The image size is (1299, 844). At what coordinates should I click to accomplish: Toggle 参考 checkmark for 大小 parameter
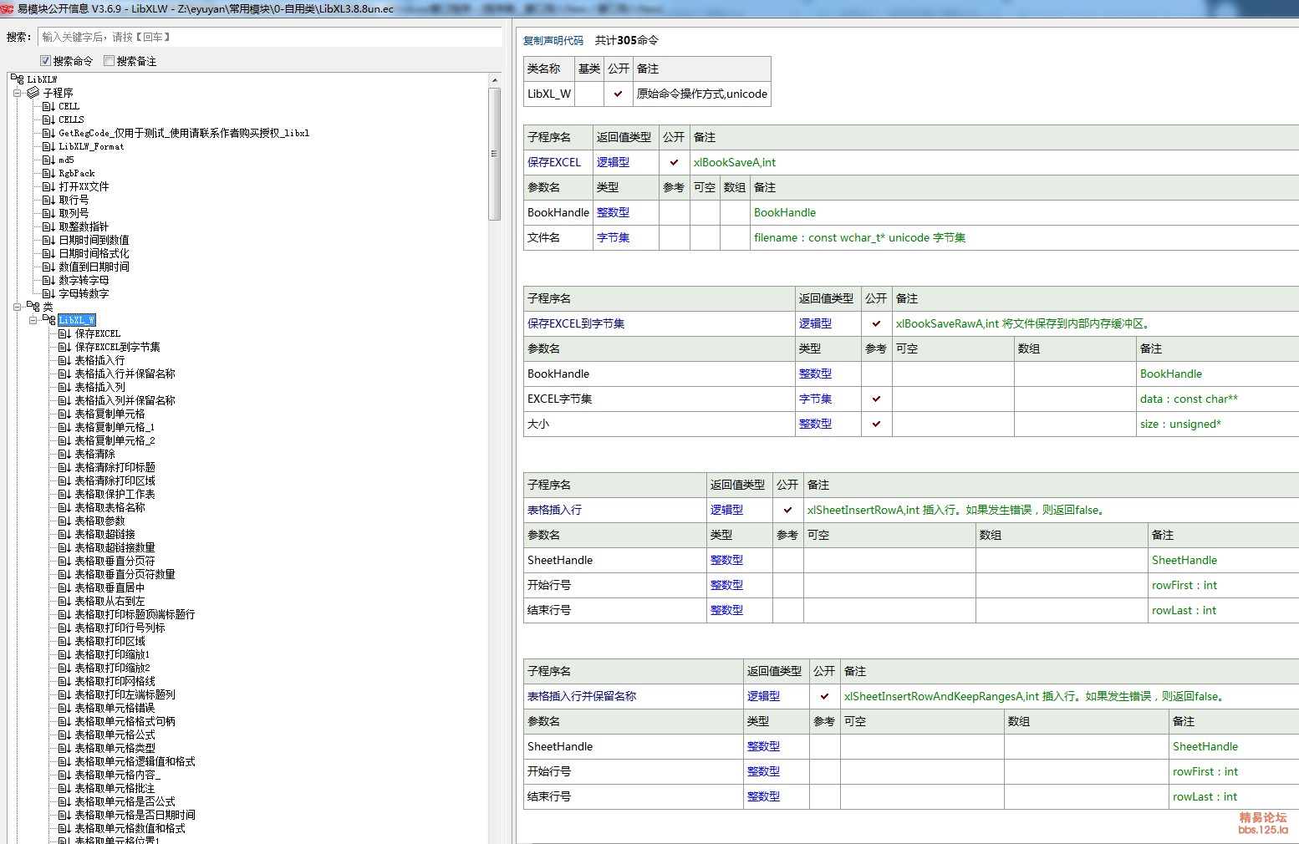point(876,424)
